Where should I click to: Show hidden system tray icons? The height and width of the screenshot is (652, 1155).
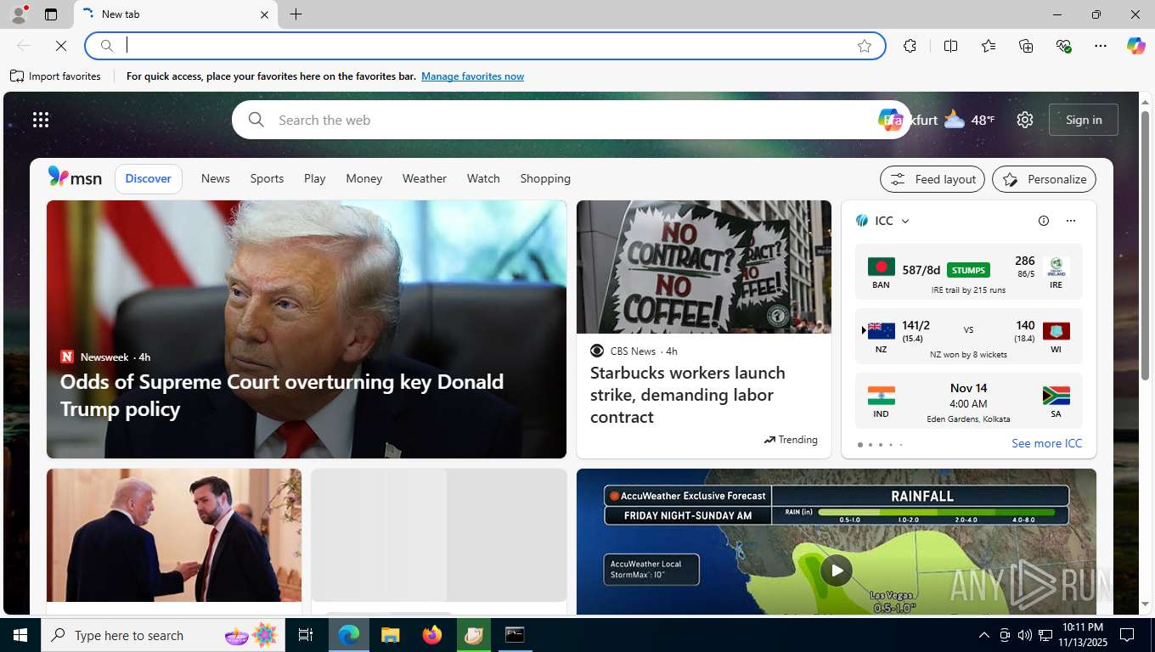click(983, 635)
